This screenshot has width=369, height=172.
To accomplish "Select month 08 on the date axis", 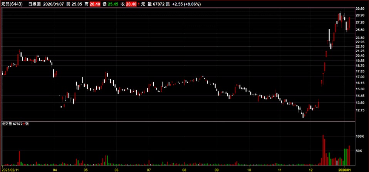I will point(184,169).
